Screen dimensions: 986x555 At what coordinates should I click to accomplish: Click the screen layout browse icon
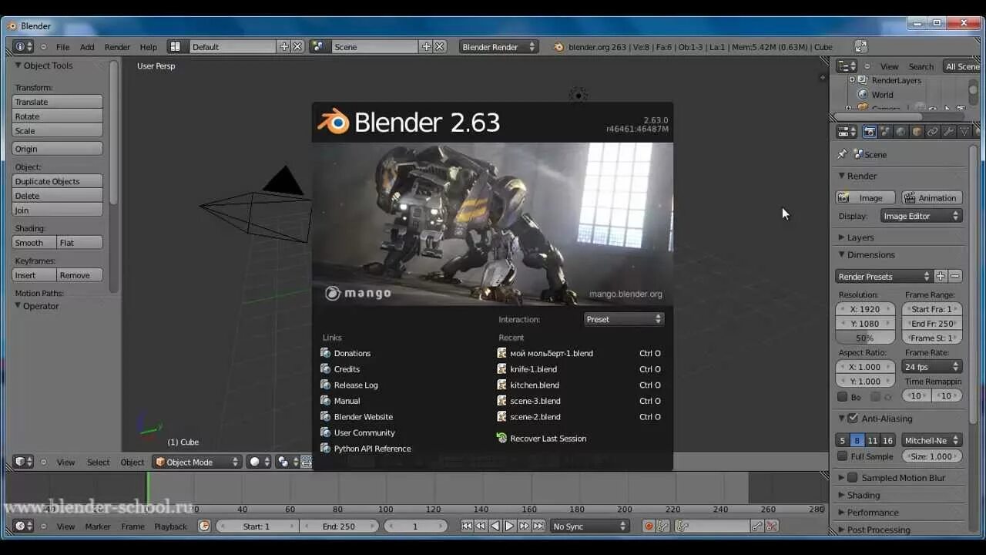point(176,47)
